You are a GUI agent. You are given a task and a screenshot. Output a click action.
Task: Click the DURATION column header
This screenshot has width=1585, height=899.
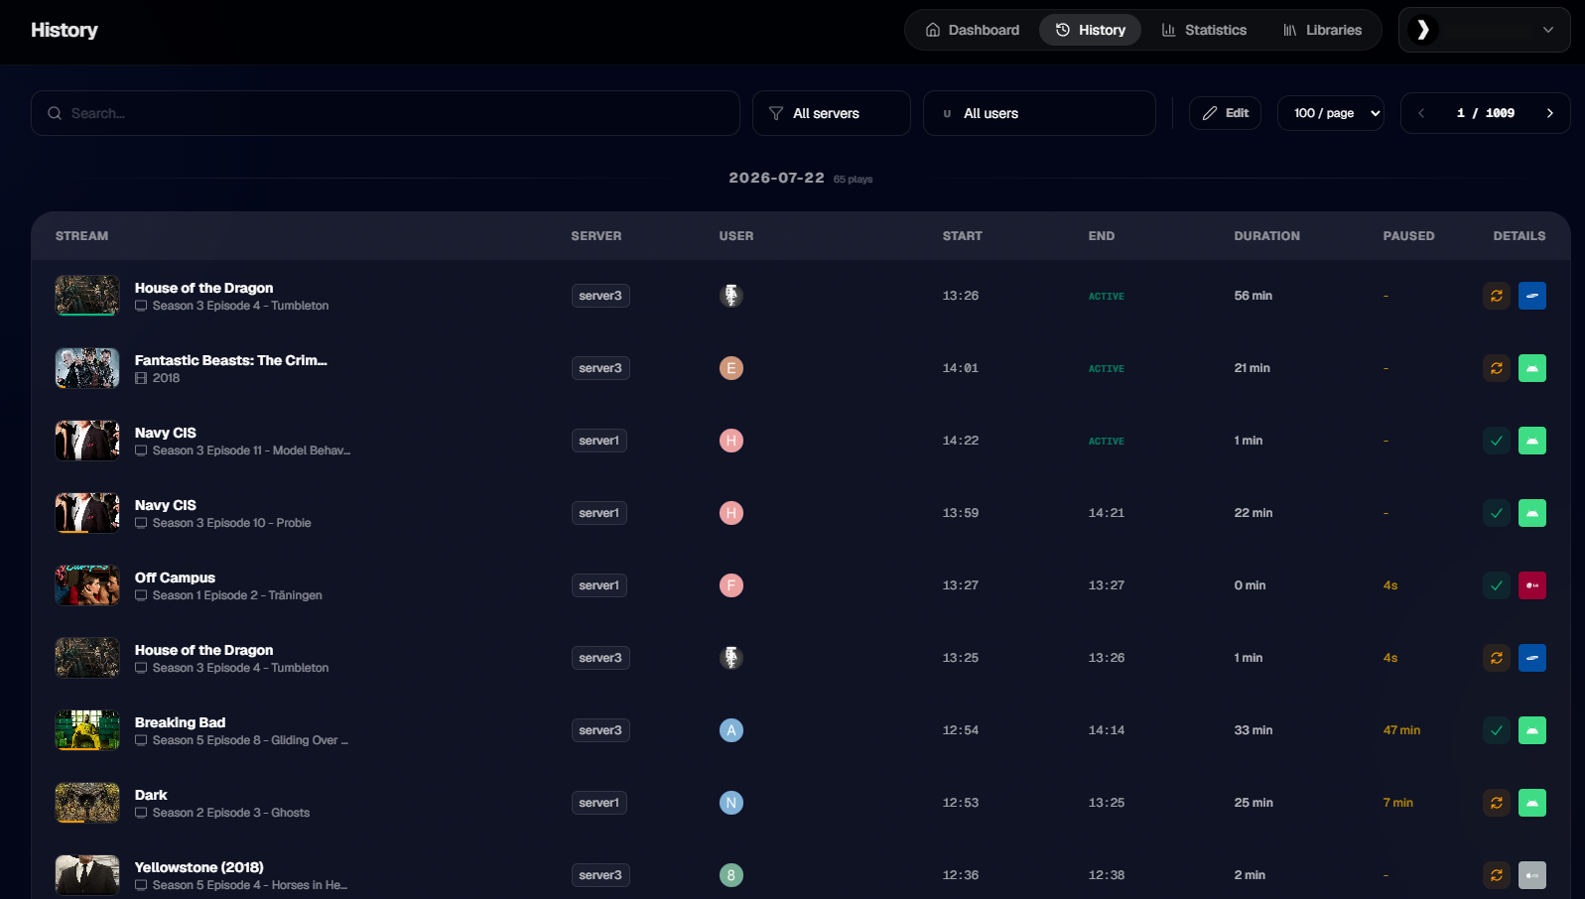coord(1267,236)
